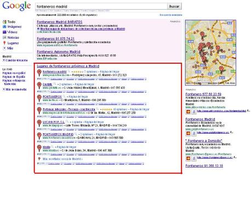Click map marker C beside FONTANEROS result
This screenshot has width=252, height=197.
coord(39,98)
